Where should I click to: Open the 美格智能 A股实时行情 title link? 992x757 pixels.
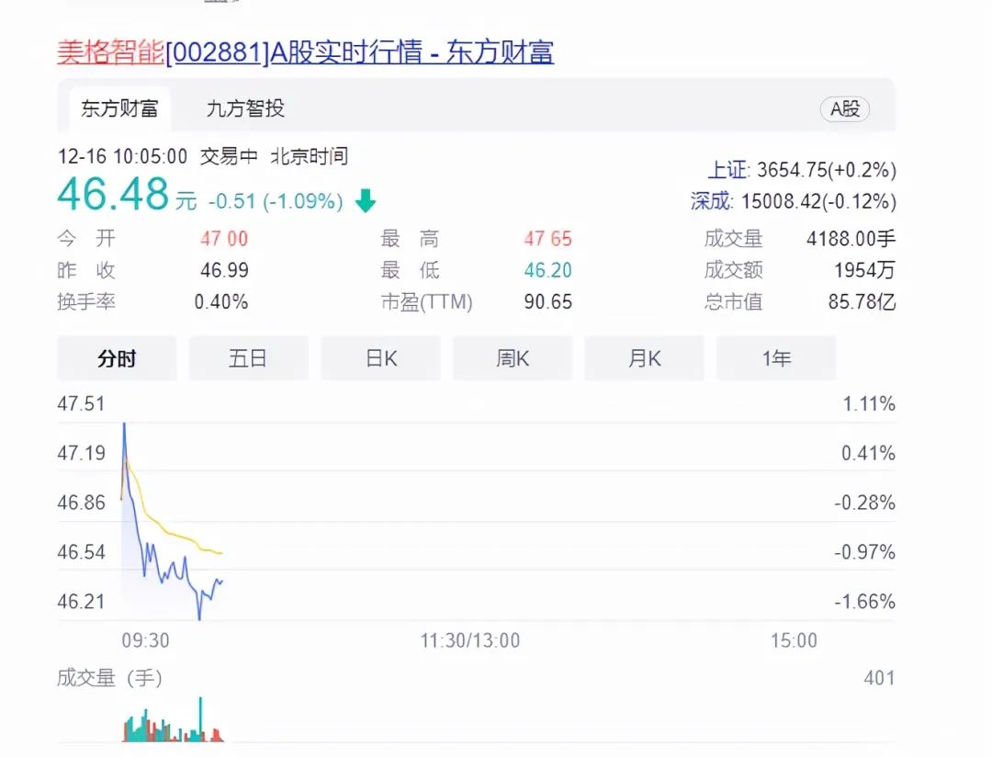[x=305, y=52]
